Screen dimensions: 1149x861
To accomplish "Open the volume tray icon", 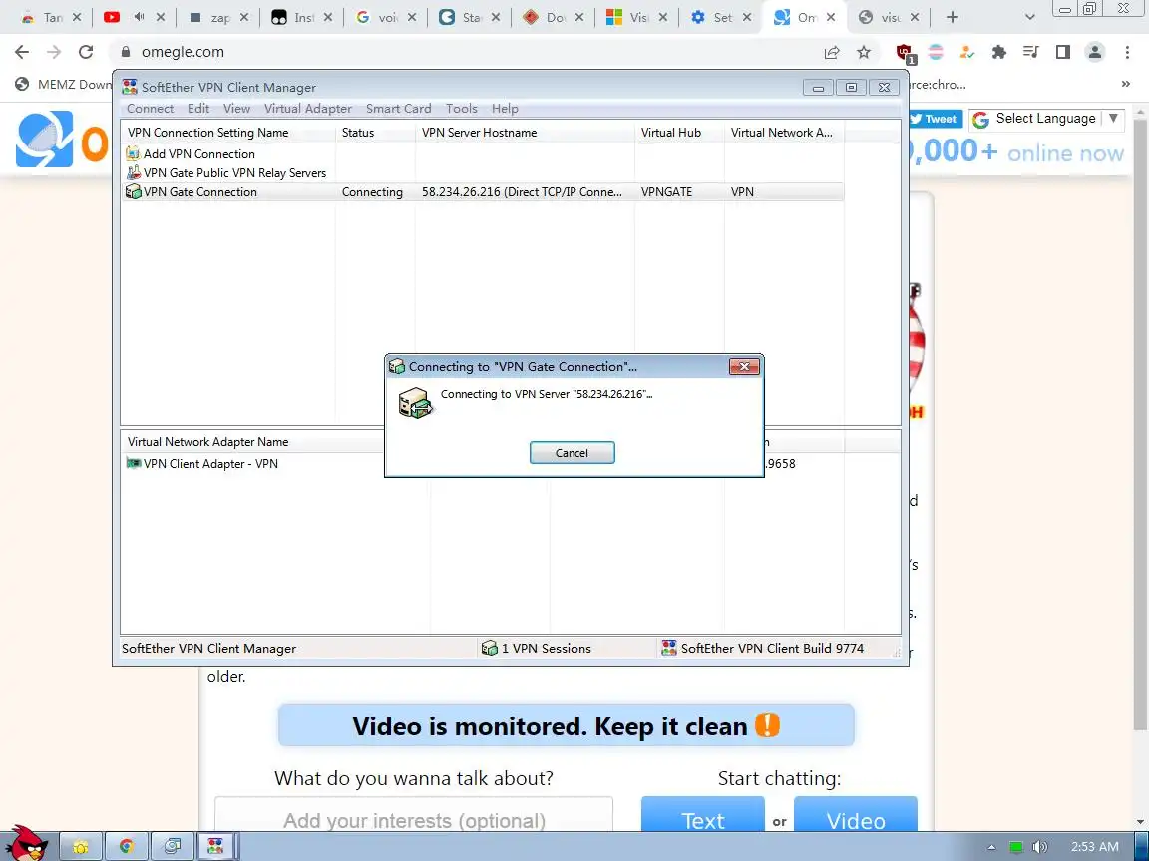I will pyautogui.click(x=1040, y=847).
